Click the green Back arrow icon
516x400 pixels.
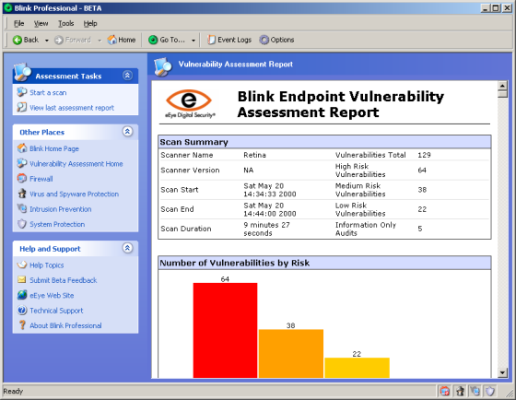18,40
